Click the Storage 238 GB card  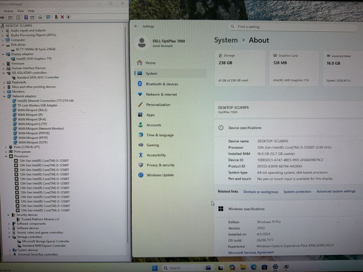tap(240, 68)
